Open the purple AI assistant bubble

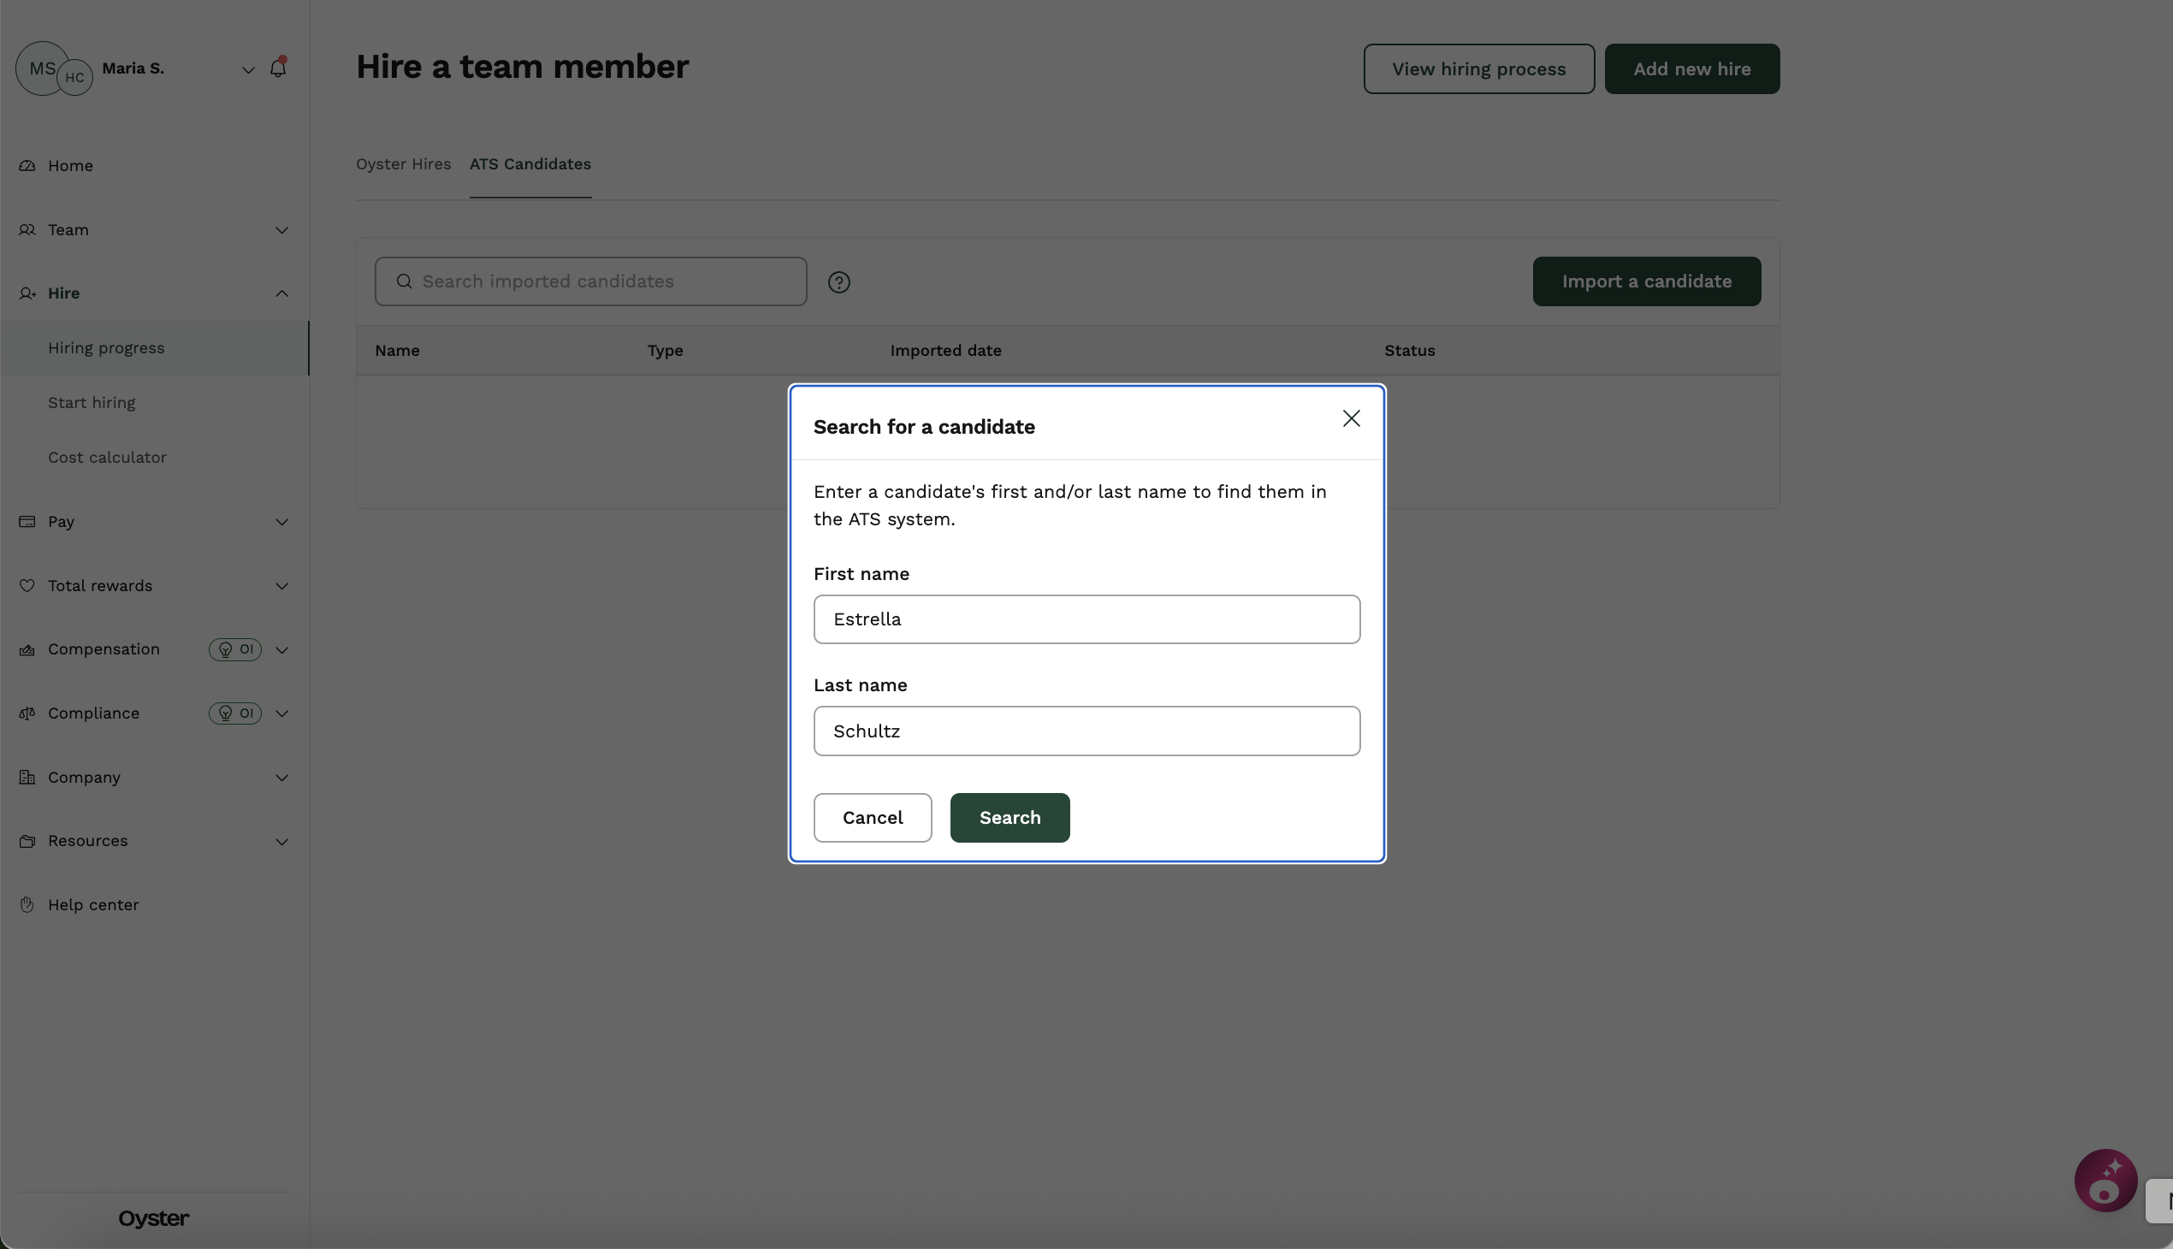[2105, 1181]
